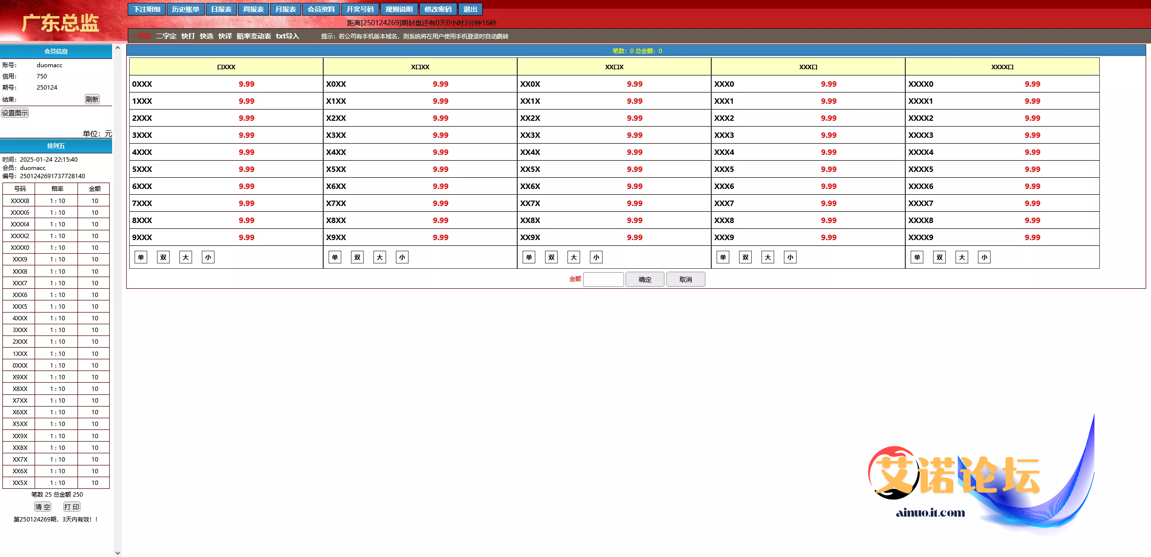Click the 清空 clear button
Screen dimensions: 1151x557
[42, 507]
